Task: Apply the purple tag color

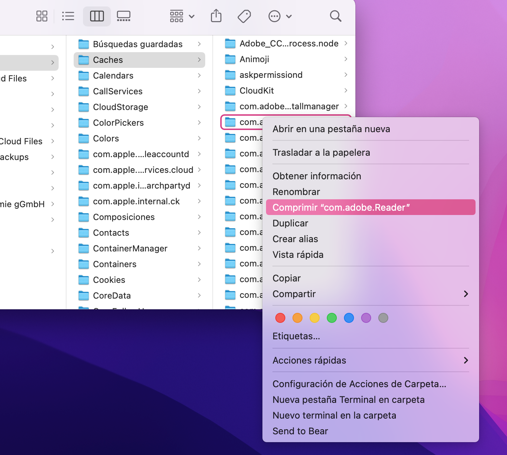Action: [x=366, y=318]
